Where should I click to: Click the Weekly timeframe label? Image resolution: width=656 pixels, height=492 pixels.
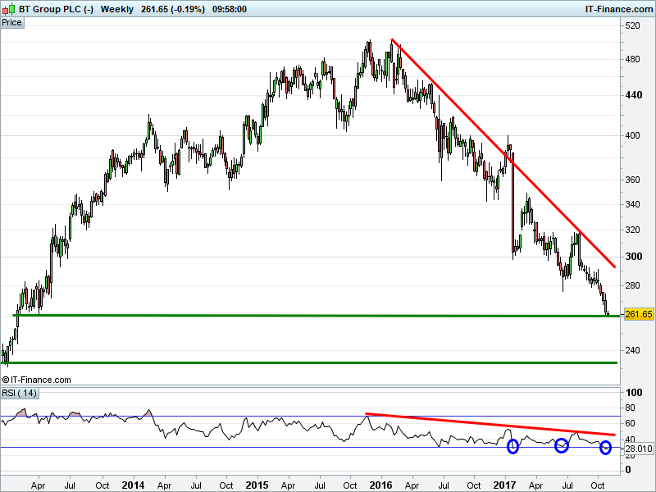[116, 9]
